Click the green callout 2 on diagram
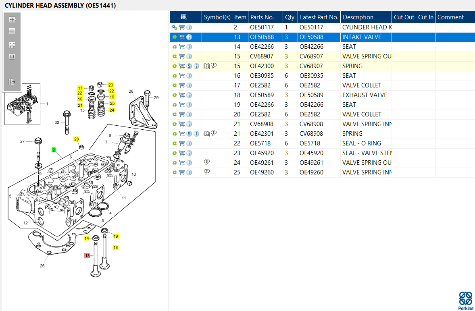475x311 pixels. (54, 150)
